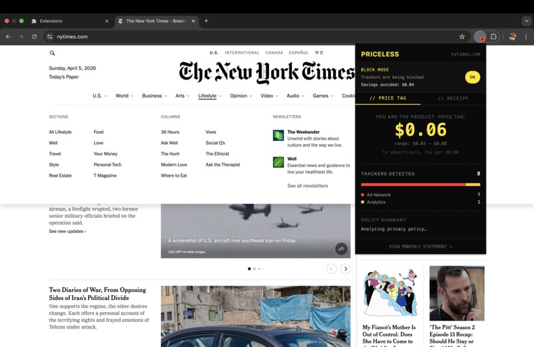Click the browser back arrow
Screen dimensions: 534x347
[x=8, y=36]
